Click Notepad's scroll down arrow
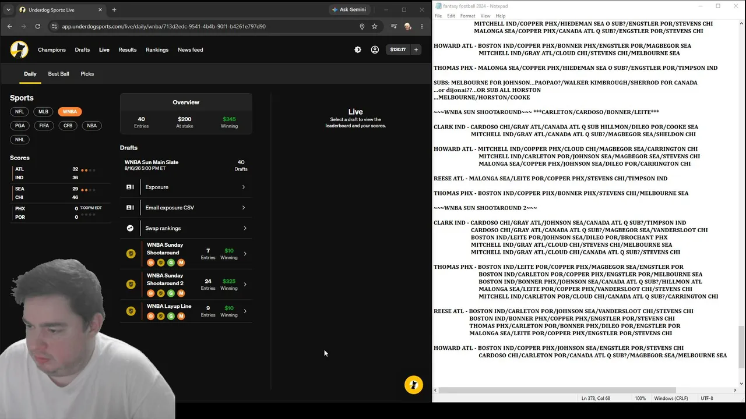 pos(741,384)
